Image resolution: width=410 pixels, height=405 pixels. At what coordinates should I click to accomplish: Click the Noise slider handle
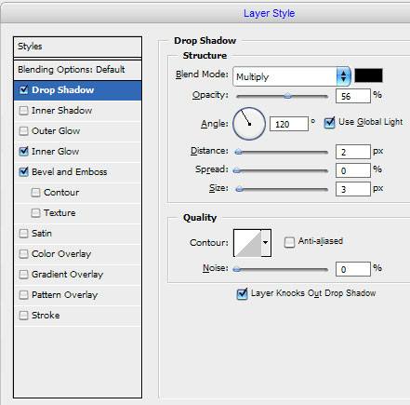[x=237, y=269]
